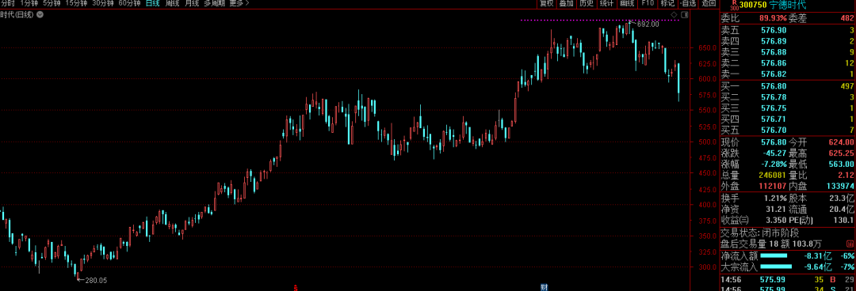Viewport: 856px width, 291px height.
Task: Click the diamond marker icon above the chart
Action: click(x=674, y=15)
